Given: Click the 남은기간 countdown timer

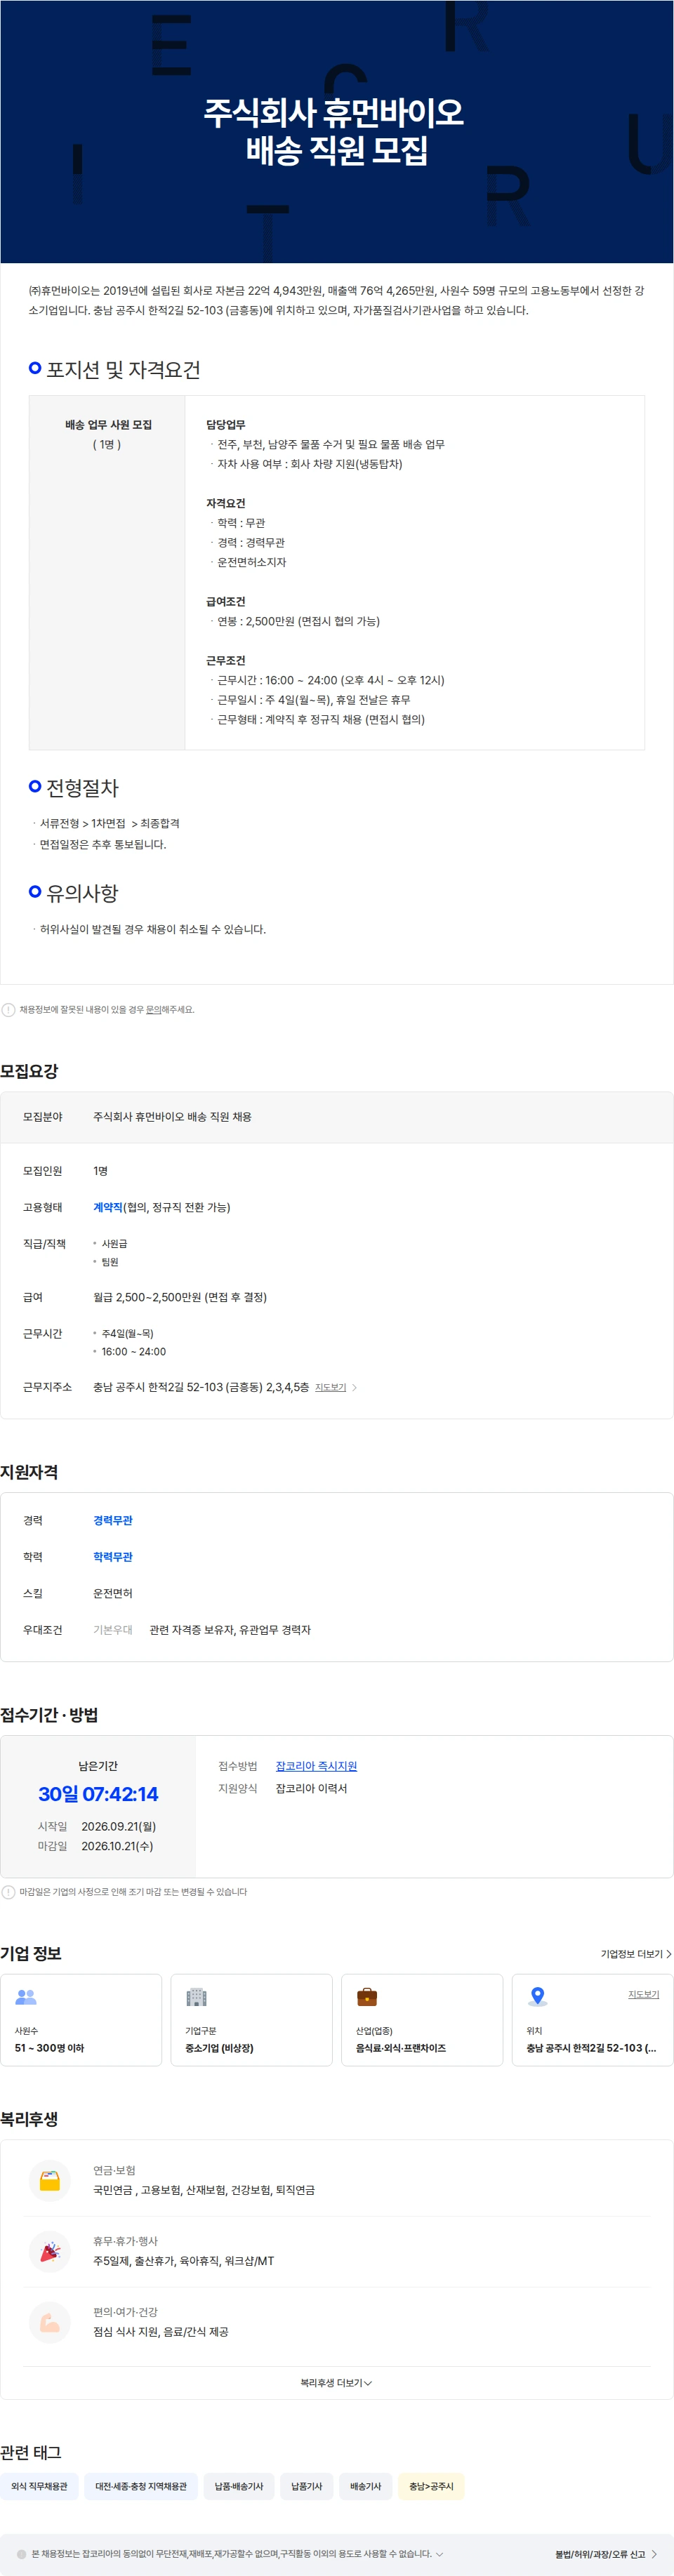Looking at the screenshot, I should point(98,1795).
